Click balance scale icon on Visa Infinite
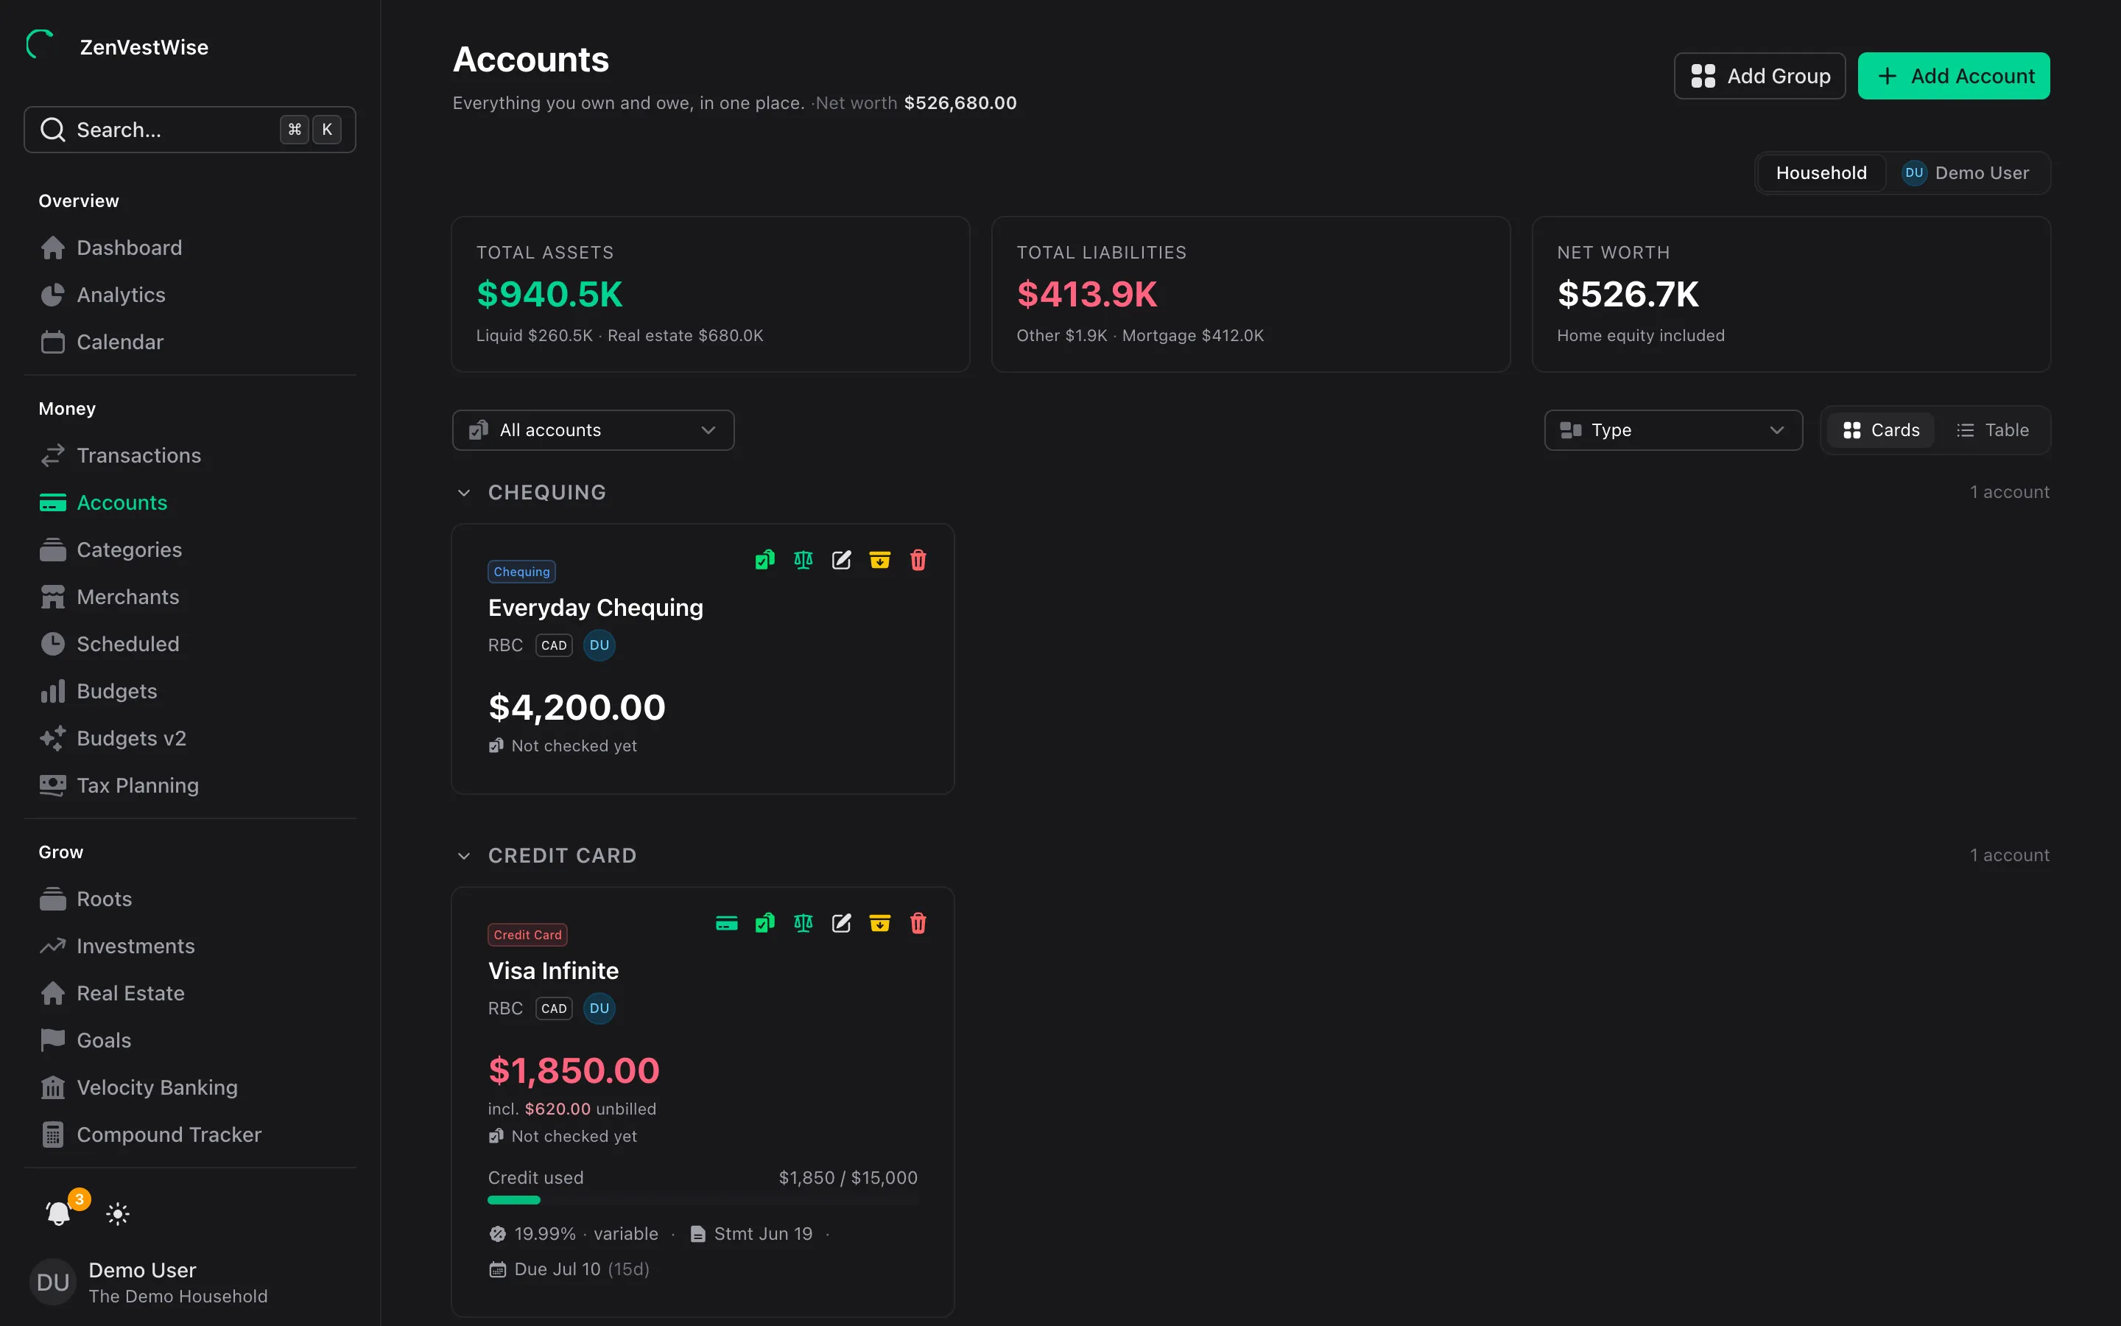 click(803, 924)
